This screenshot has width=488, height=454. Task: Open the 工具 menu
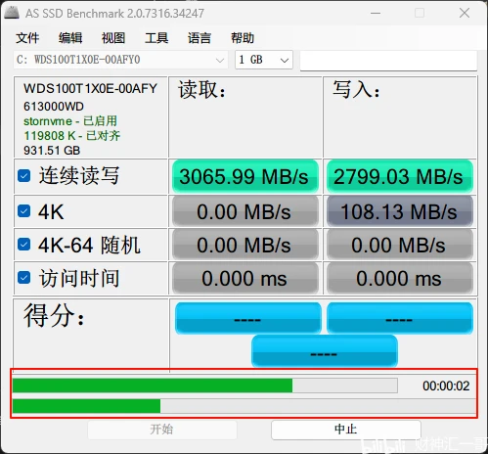click(156, 38)
